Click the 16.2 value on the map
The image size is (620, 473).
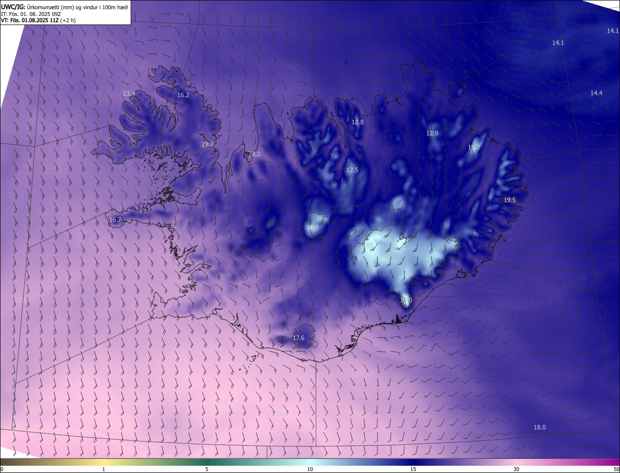[183, 95]
